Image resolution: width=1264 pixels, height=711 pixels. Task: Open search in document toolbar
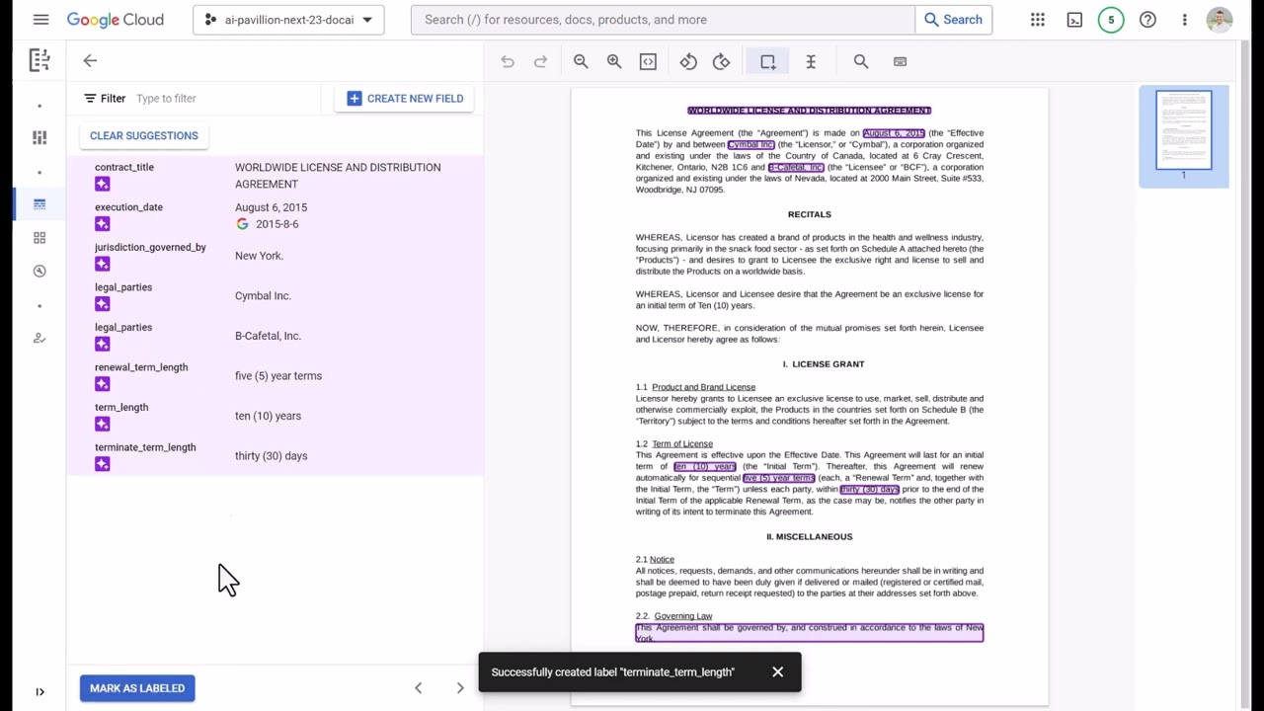(x=861, y=61)
